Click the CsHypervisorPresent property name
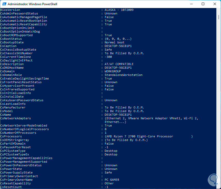The height and width of the screenshot is (189, 221). coord(17,86)
